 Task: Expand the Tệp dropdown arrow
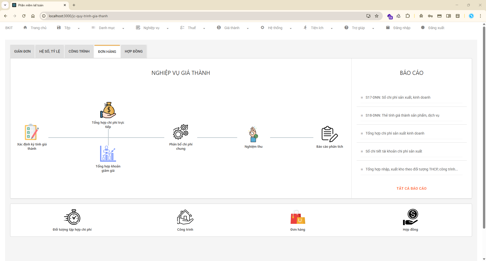point(79,28)
